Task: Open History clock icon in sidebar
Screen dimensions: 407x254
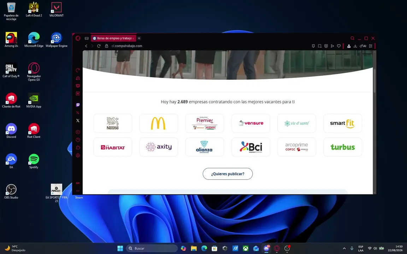Action: pyautogui.click(x=78, y=140)
